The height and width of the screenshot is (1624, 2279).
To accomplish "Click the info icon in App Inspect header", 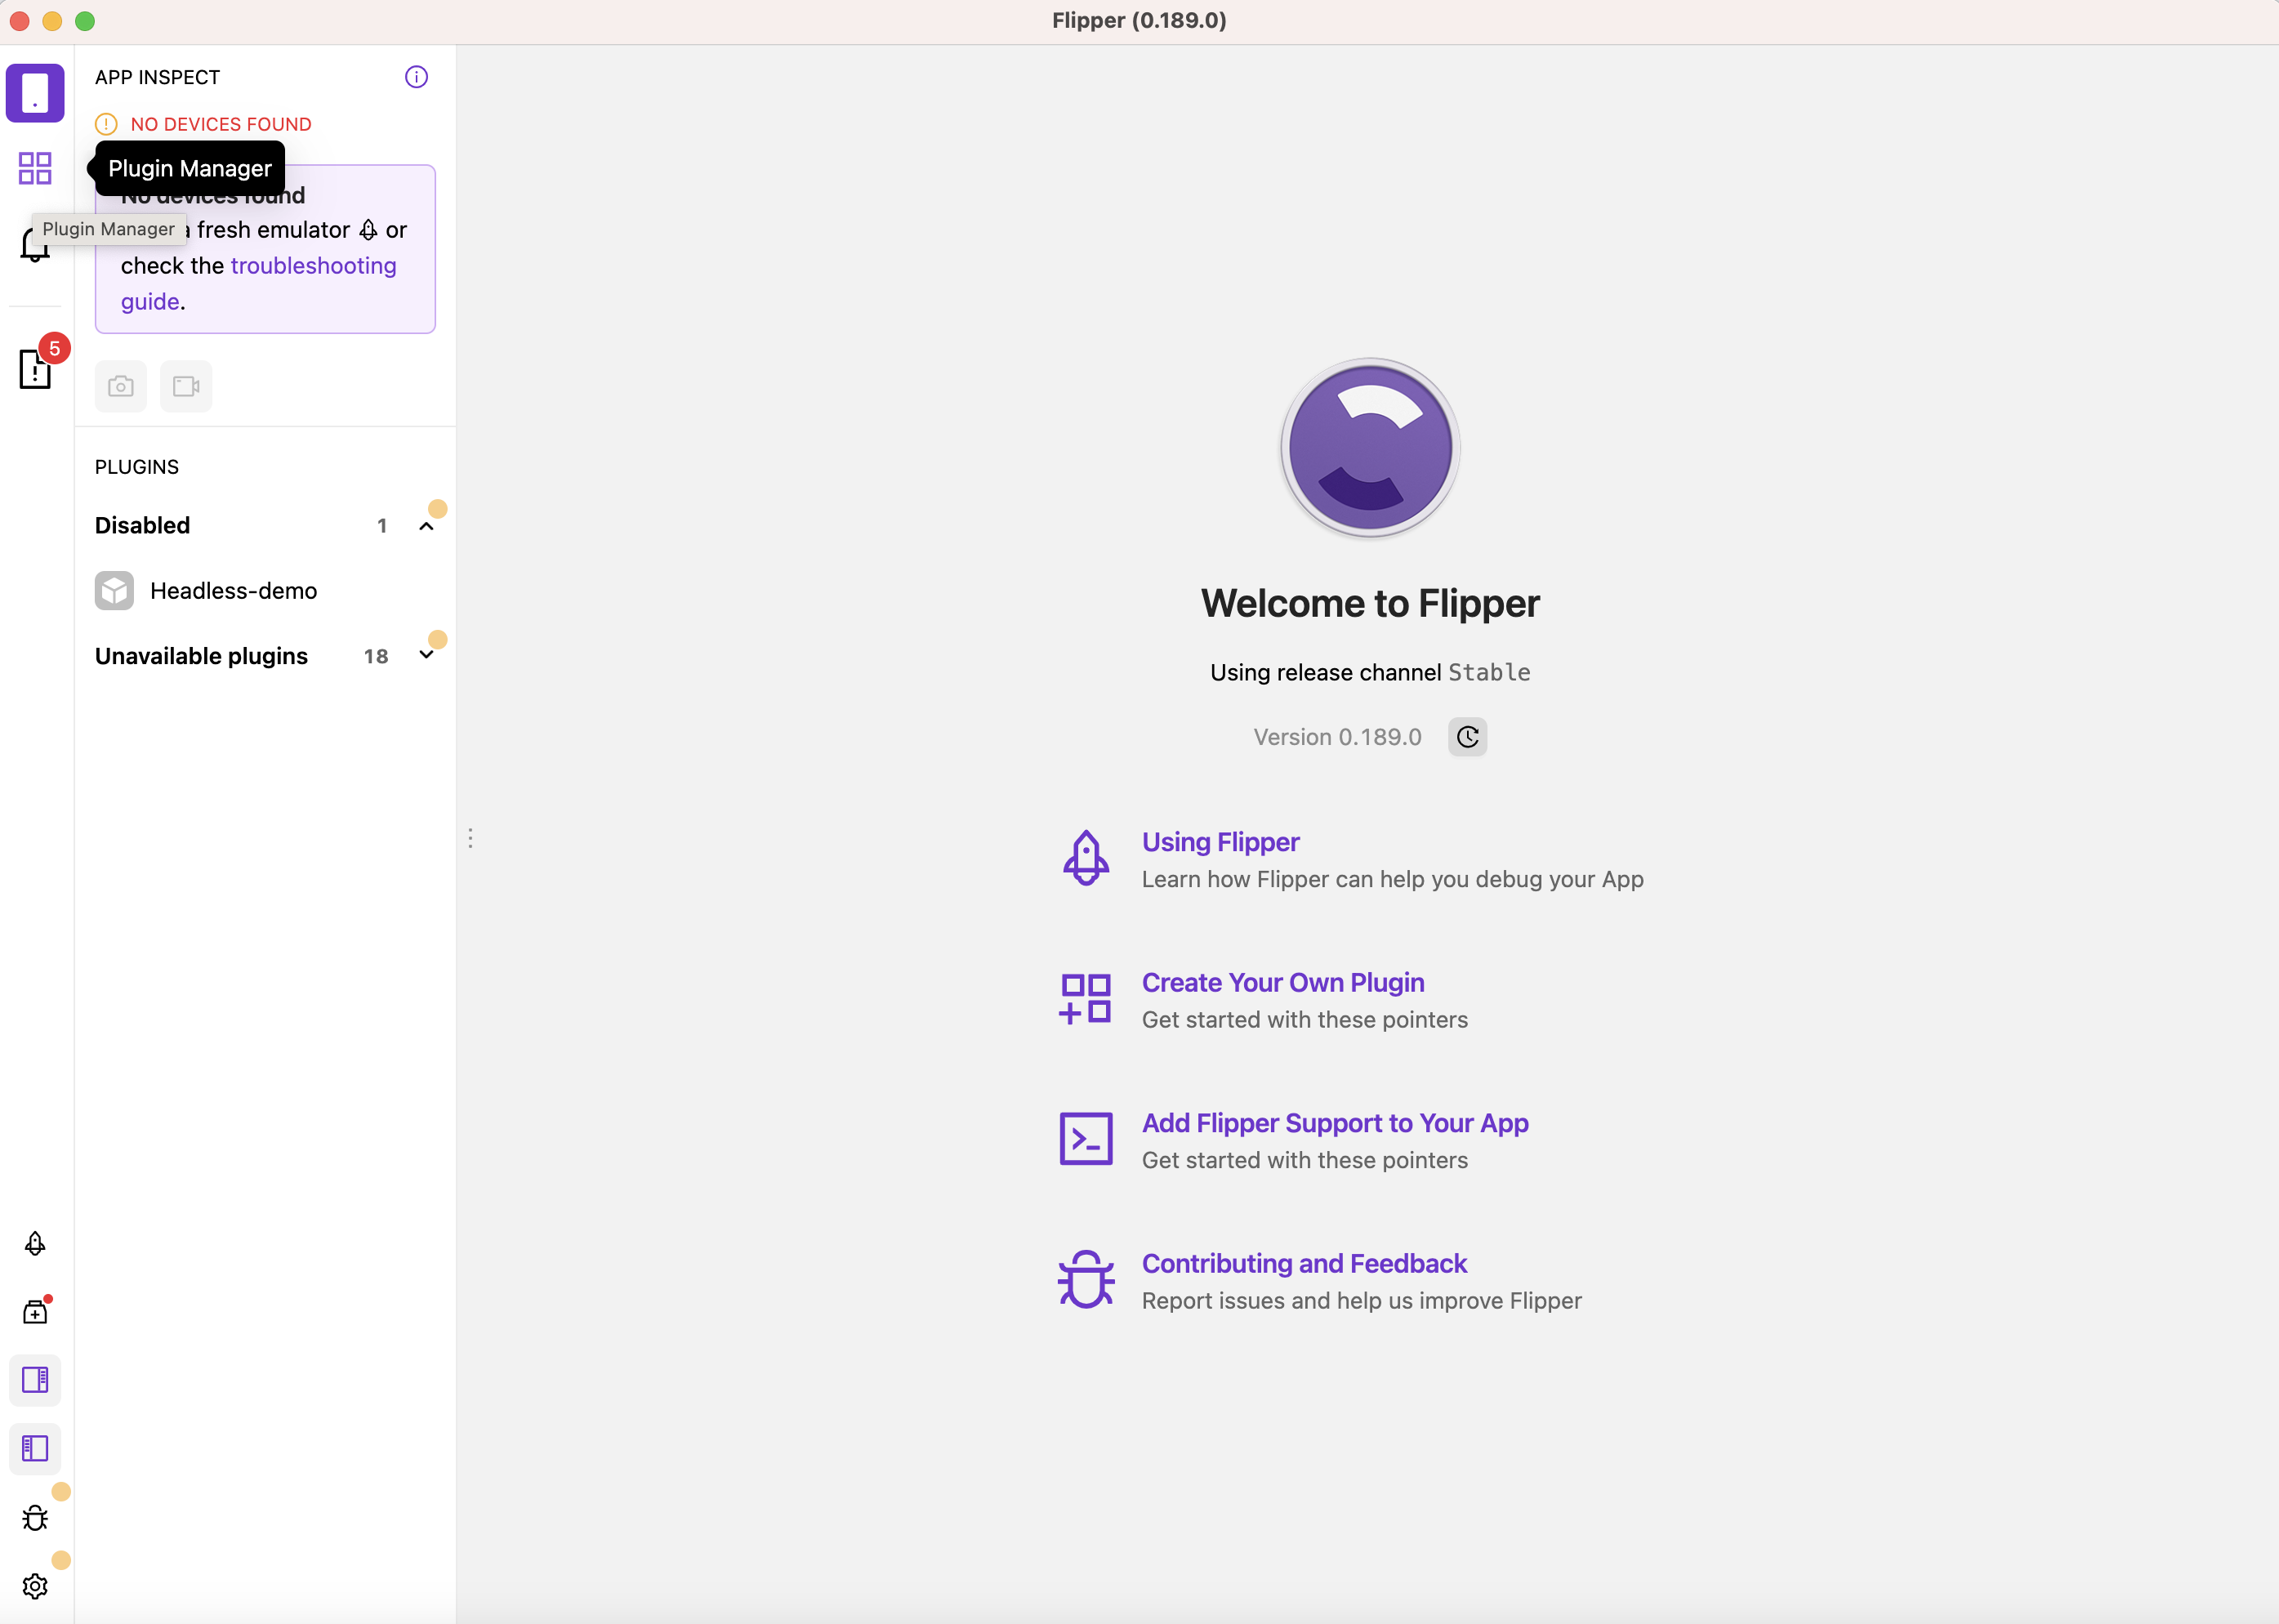I will tap(417, 76).
